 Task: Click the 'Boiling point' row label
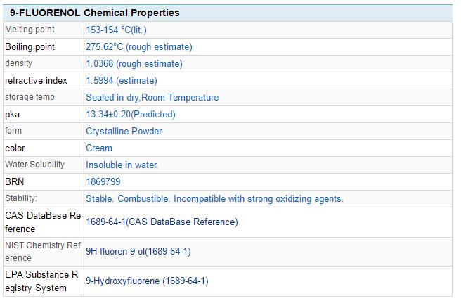30,46
